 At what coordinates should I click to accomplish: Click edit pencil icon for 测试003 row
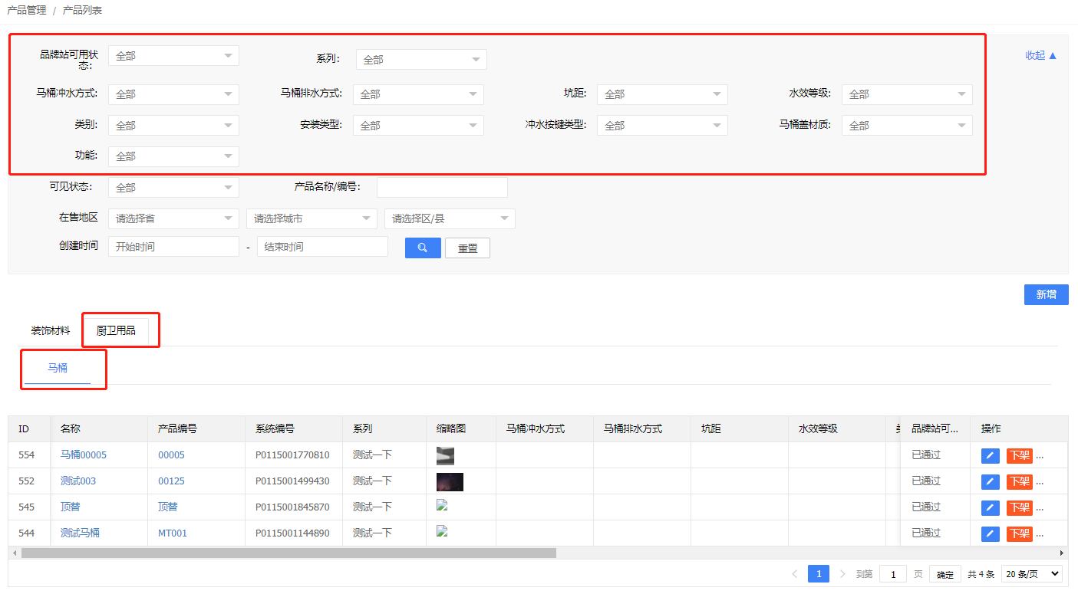pyautogui.click(x=990, y=482)
